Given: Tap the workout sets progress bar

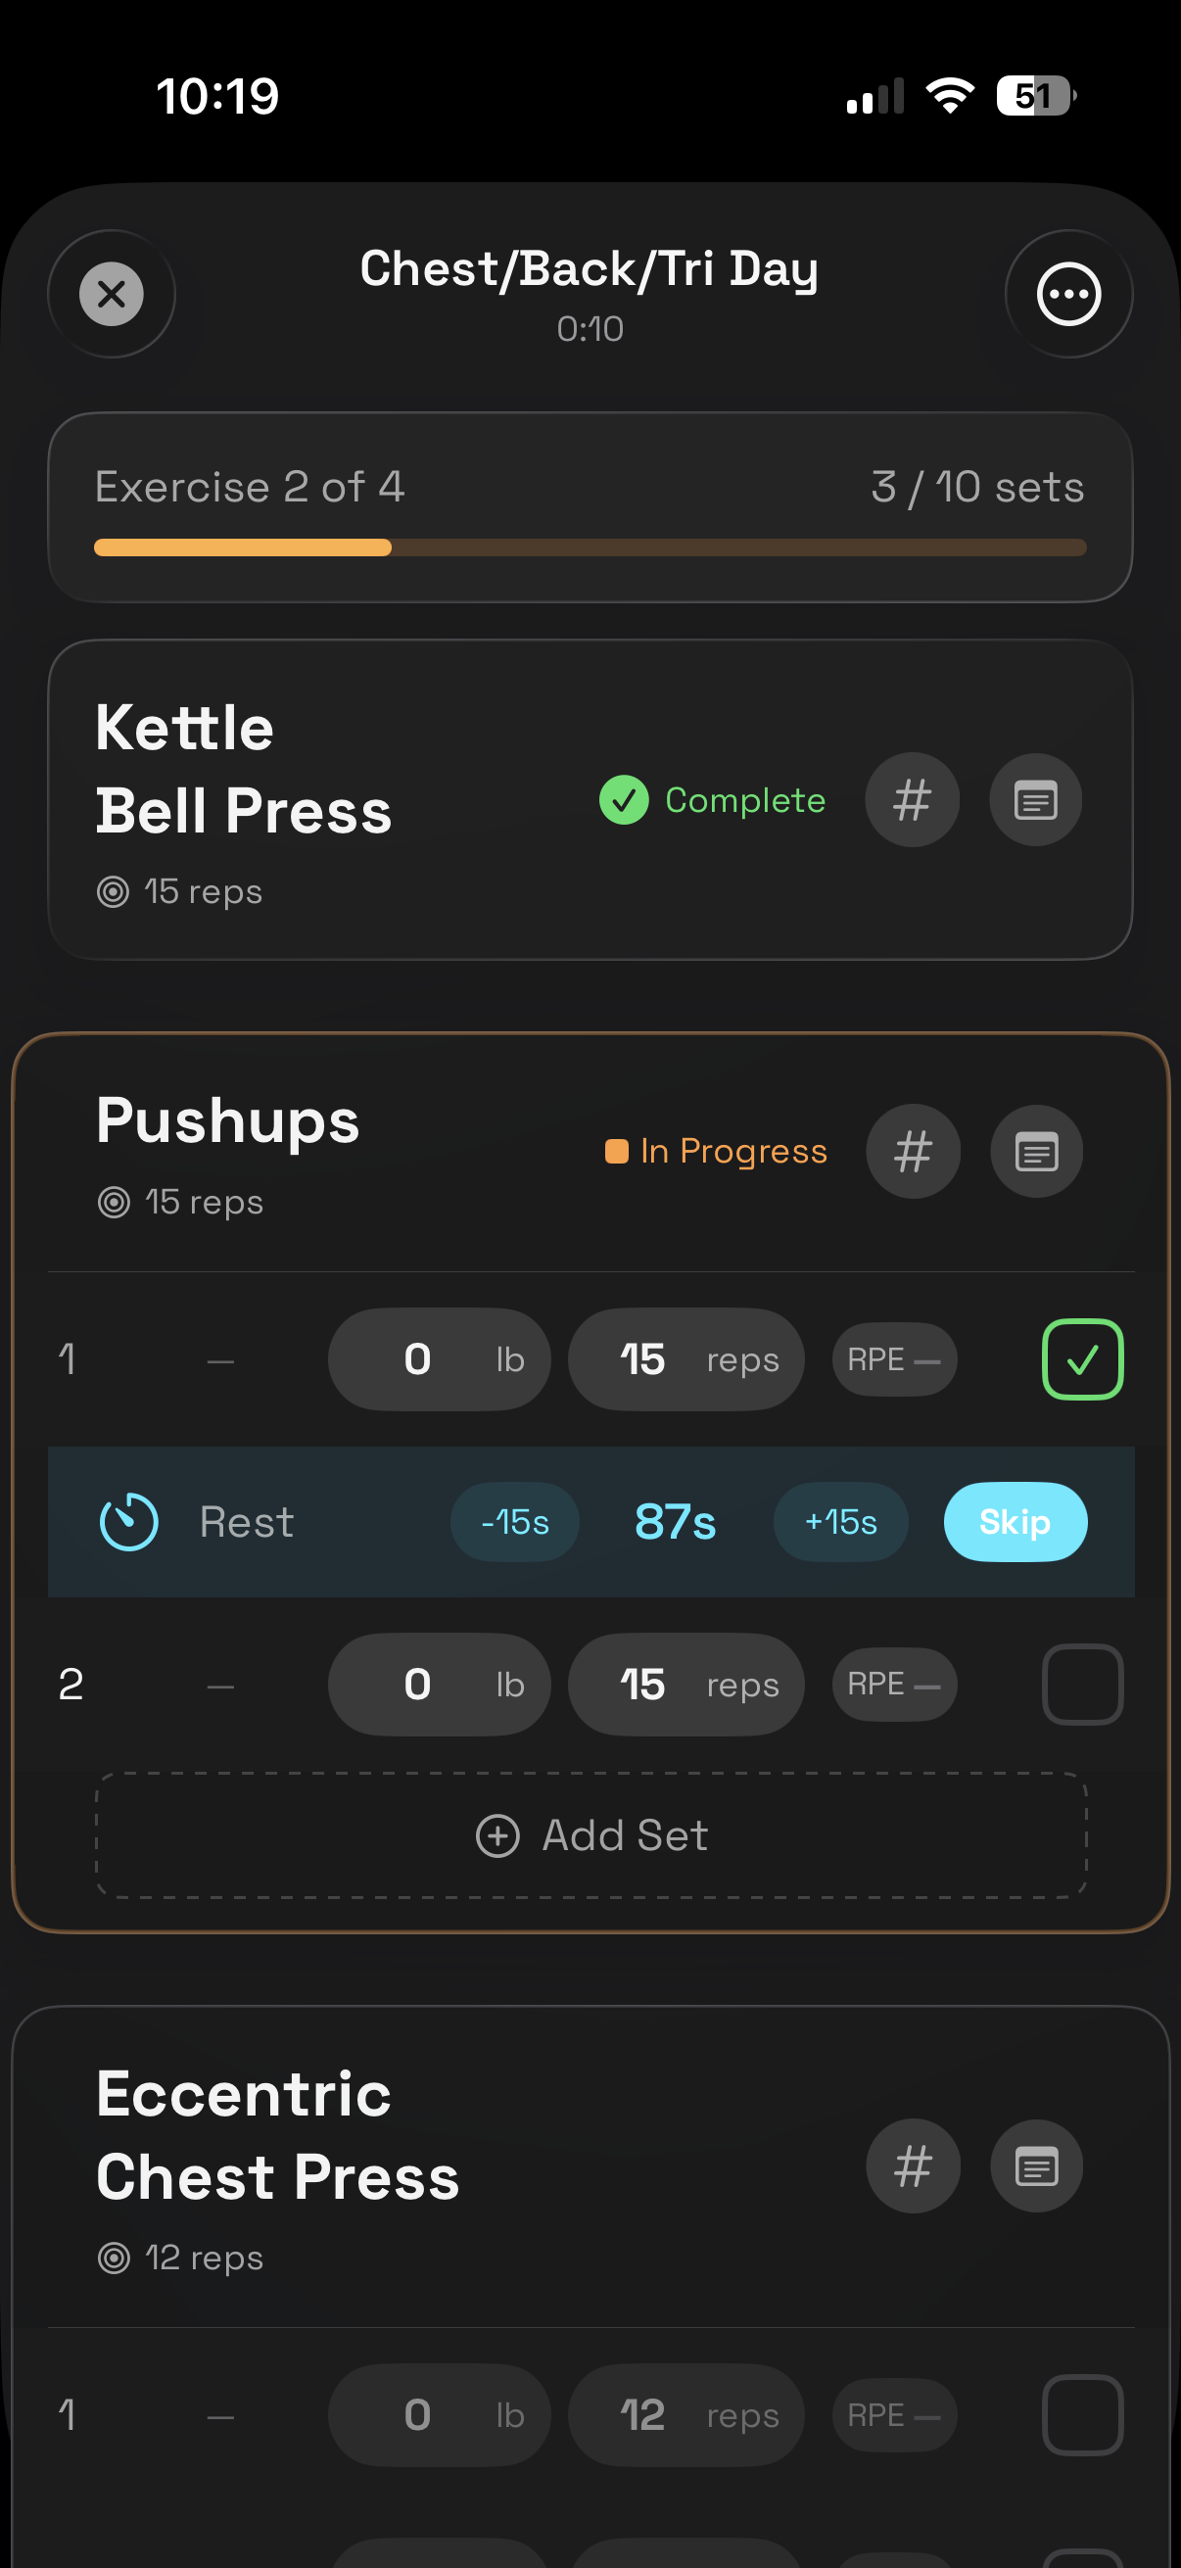Looking at the screenshot, I should pyautogui.click(x=590, y=547).
